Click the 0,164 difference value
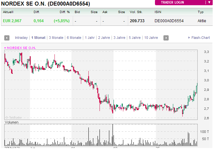 point(38,21)
